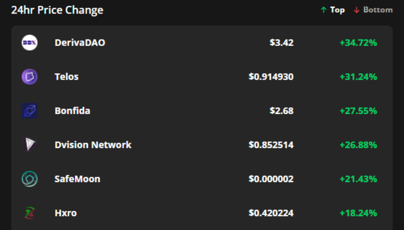Viewport: 404px width, 230px height.
Task: Select the Dvision Network name
Action: tap(93, 145)
